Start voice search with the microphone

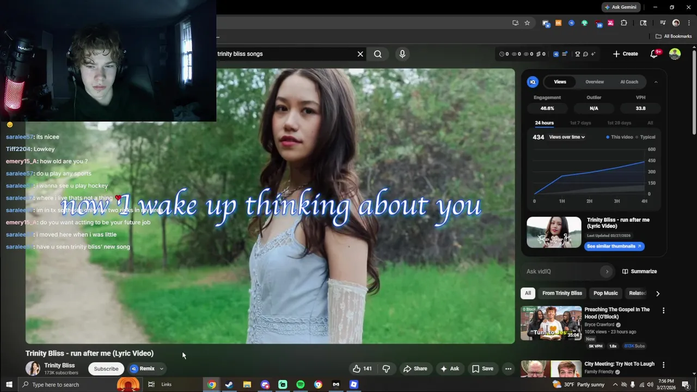402,54
